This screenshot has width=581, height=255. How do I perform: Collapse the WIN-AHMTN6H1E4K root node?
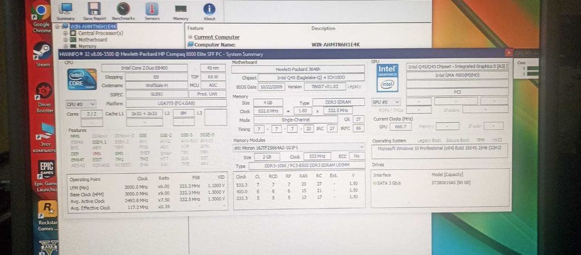58,27
